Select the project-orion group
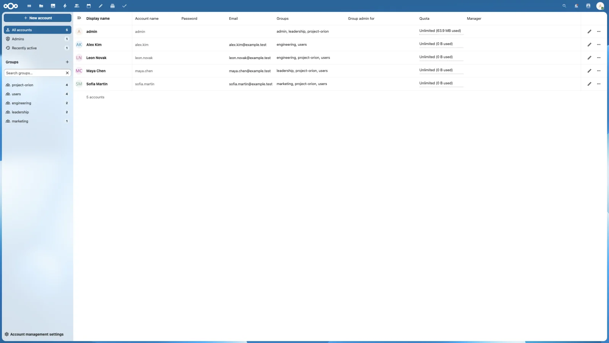The width and height of the screenshot is (609, 343). click(37, 85)
